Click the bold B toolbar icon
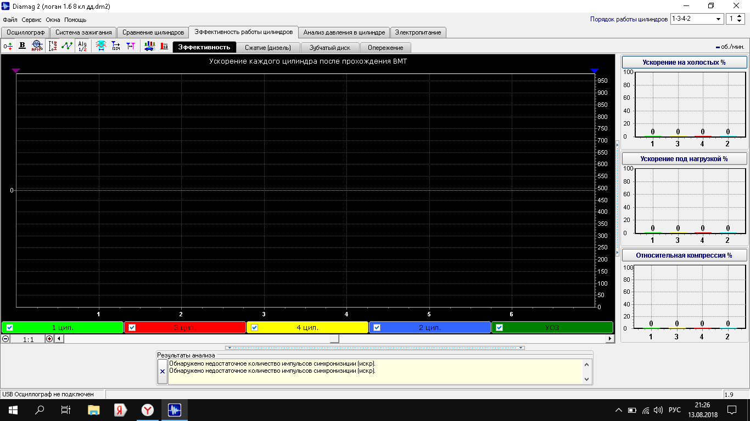 click(x=22, y=46)
